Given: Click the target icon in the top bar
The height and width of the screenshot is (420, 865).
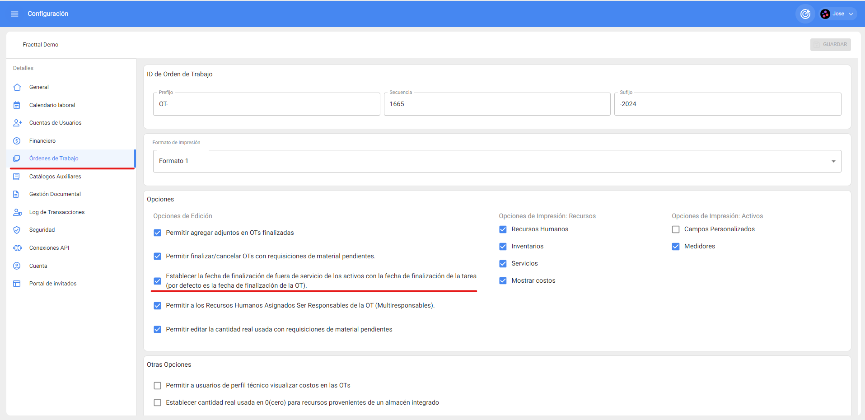Looking at the screenshot, I should (805, 14).
